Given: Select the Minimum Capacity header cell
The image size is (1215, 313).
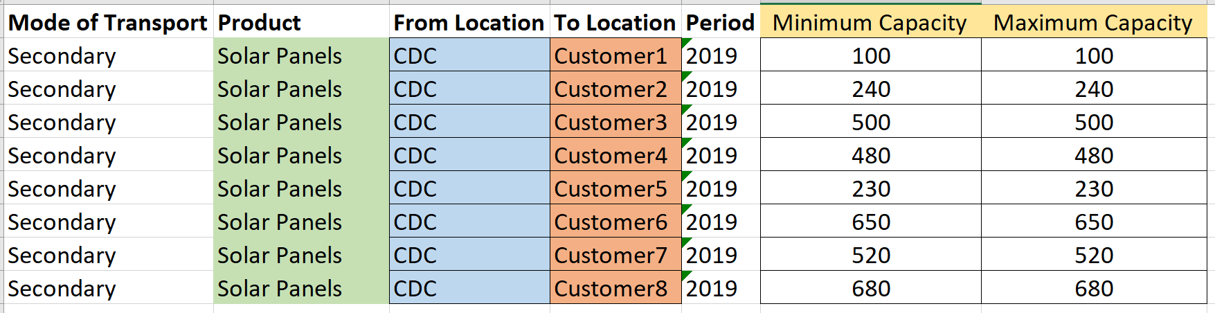Looking at the screenshot, I should pyautogui.click(x=870, y=22).
